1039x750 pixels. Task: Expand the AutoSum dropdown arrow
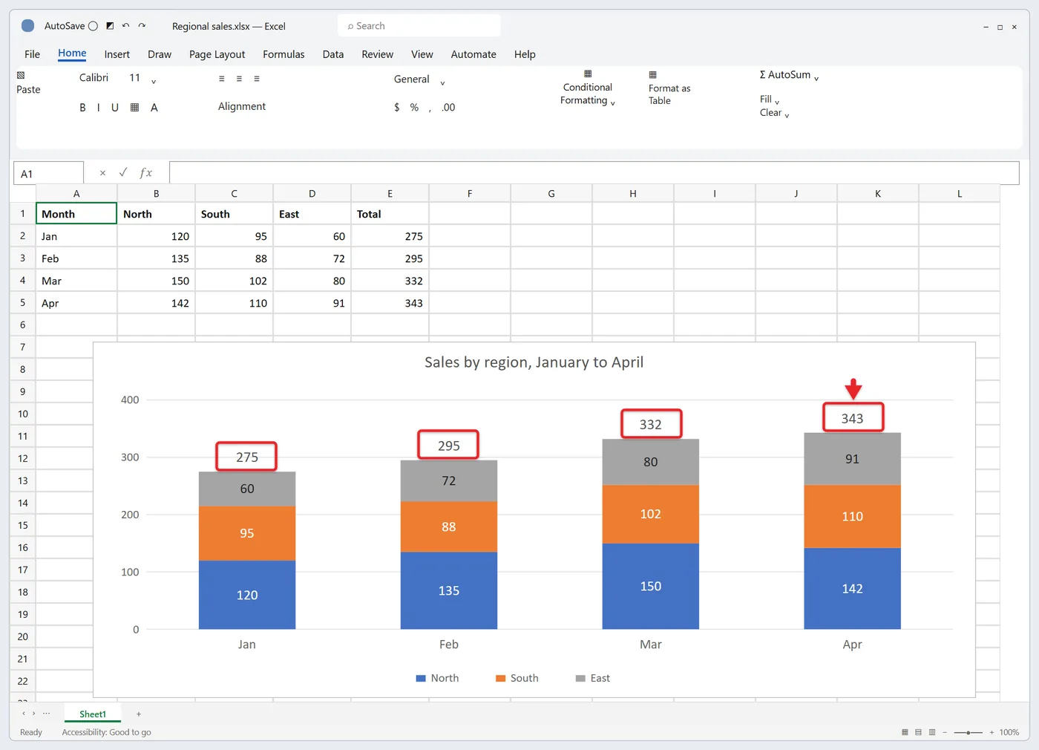tap(816, 78)
